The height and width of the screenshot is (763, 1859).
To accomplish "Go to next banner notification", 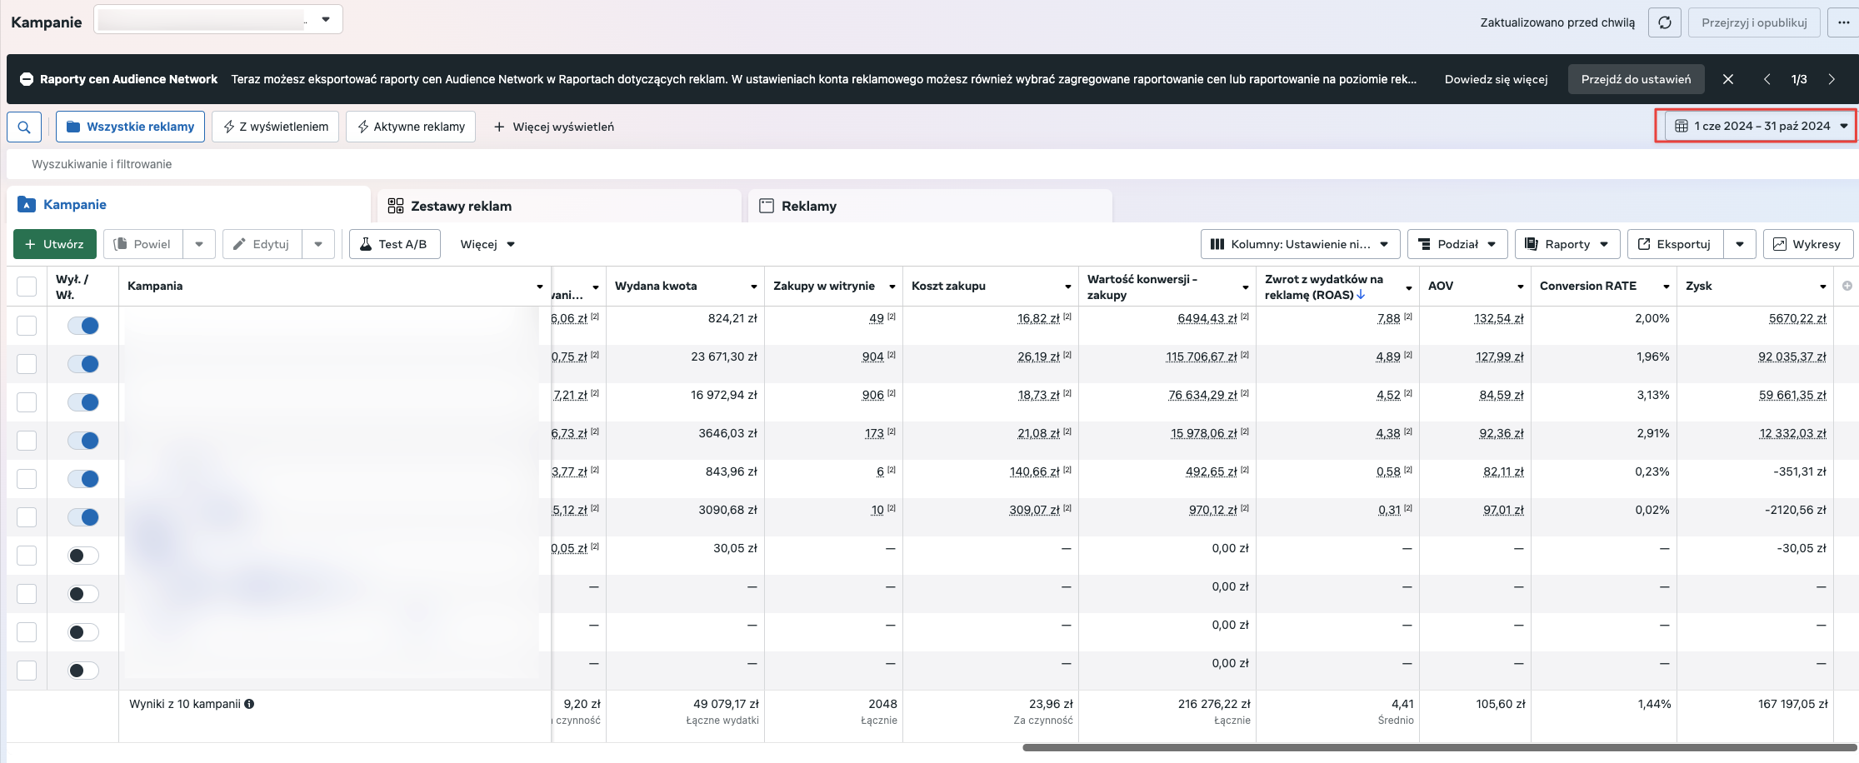I will click(x=1832, y=79).
